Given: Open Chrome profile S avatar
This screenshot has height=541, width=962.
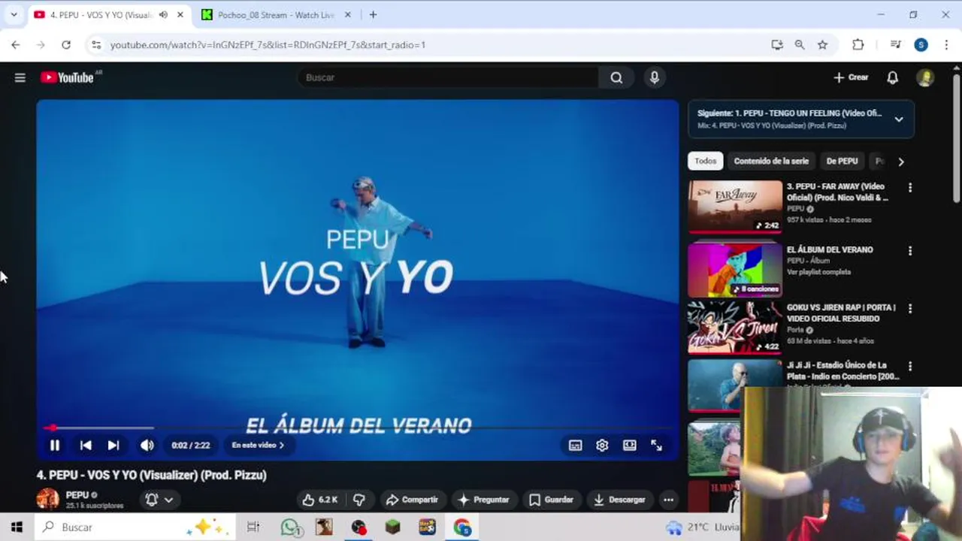Looking at the screenshot, I should coord(921,45).
